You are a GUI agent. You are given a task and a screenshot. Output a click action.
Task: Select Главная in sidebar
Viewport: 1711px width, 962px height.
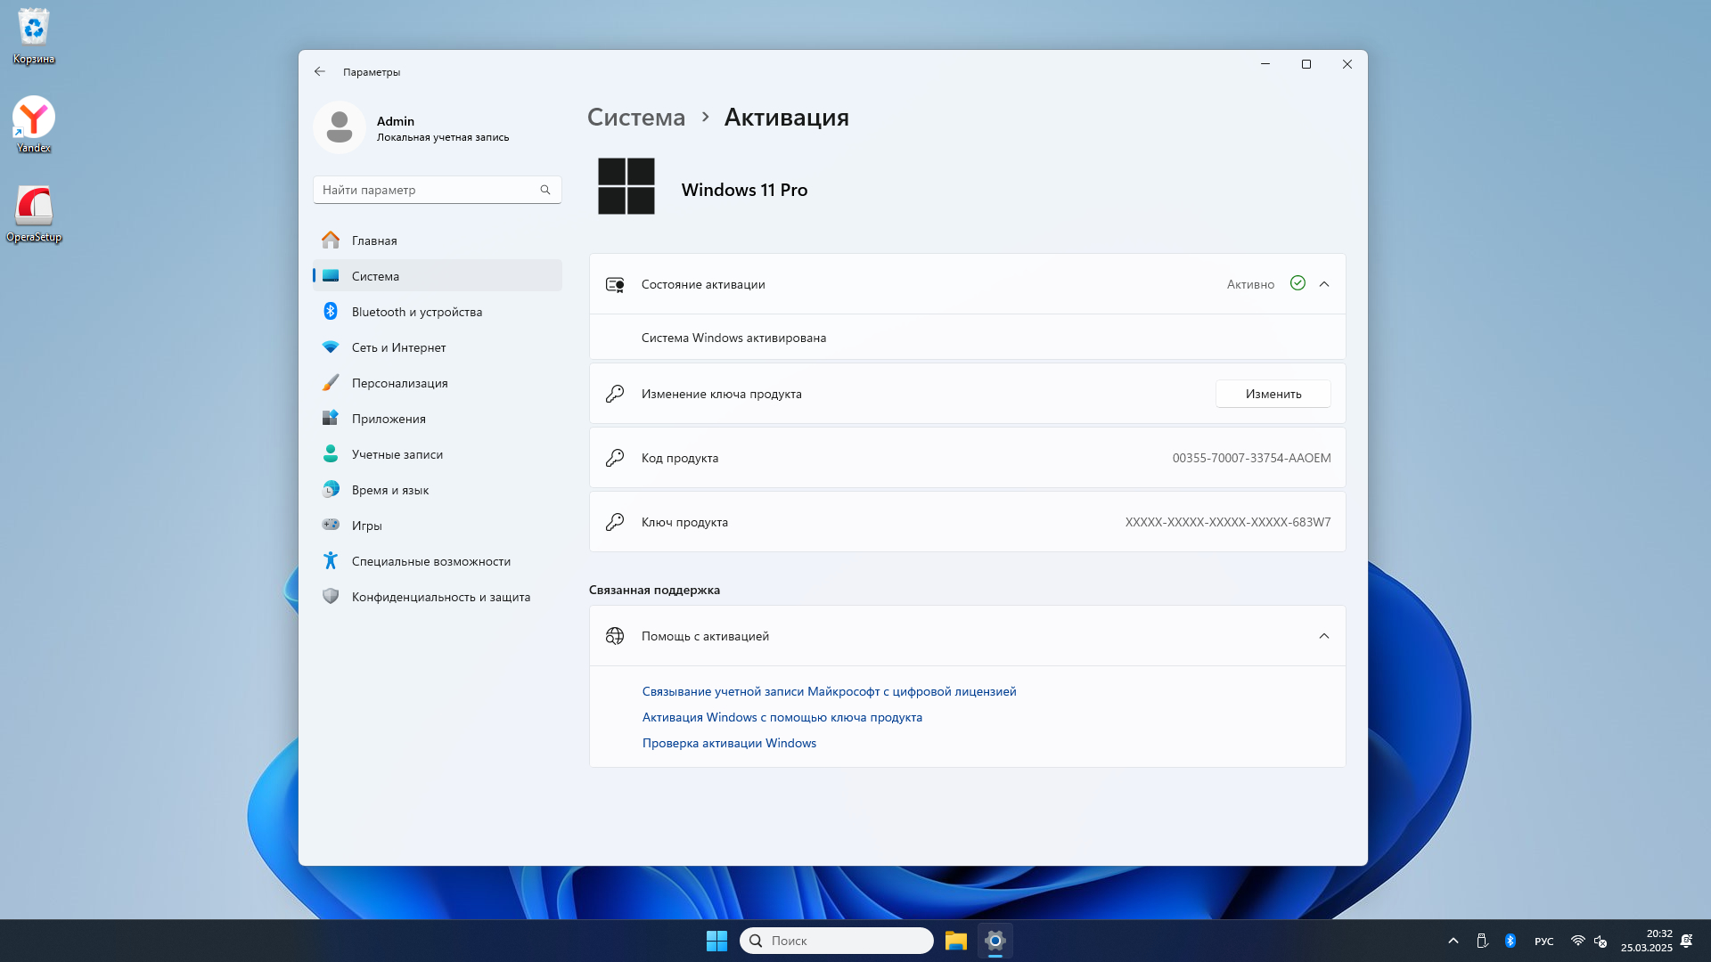(x=374, y=240)
